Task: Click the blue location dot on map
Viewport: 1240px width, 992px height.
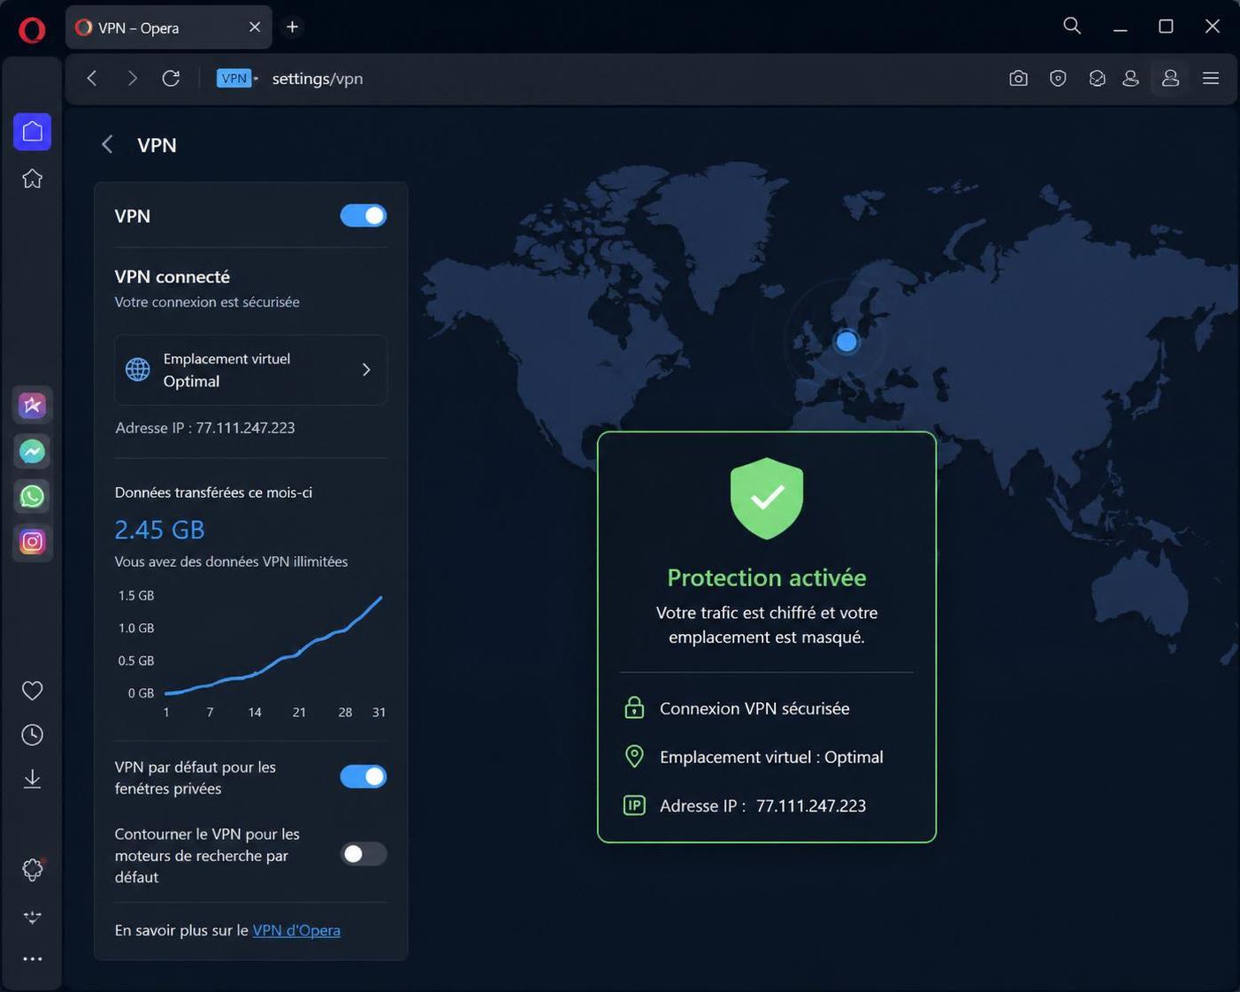Action: (x=846, y=341)
